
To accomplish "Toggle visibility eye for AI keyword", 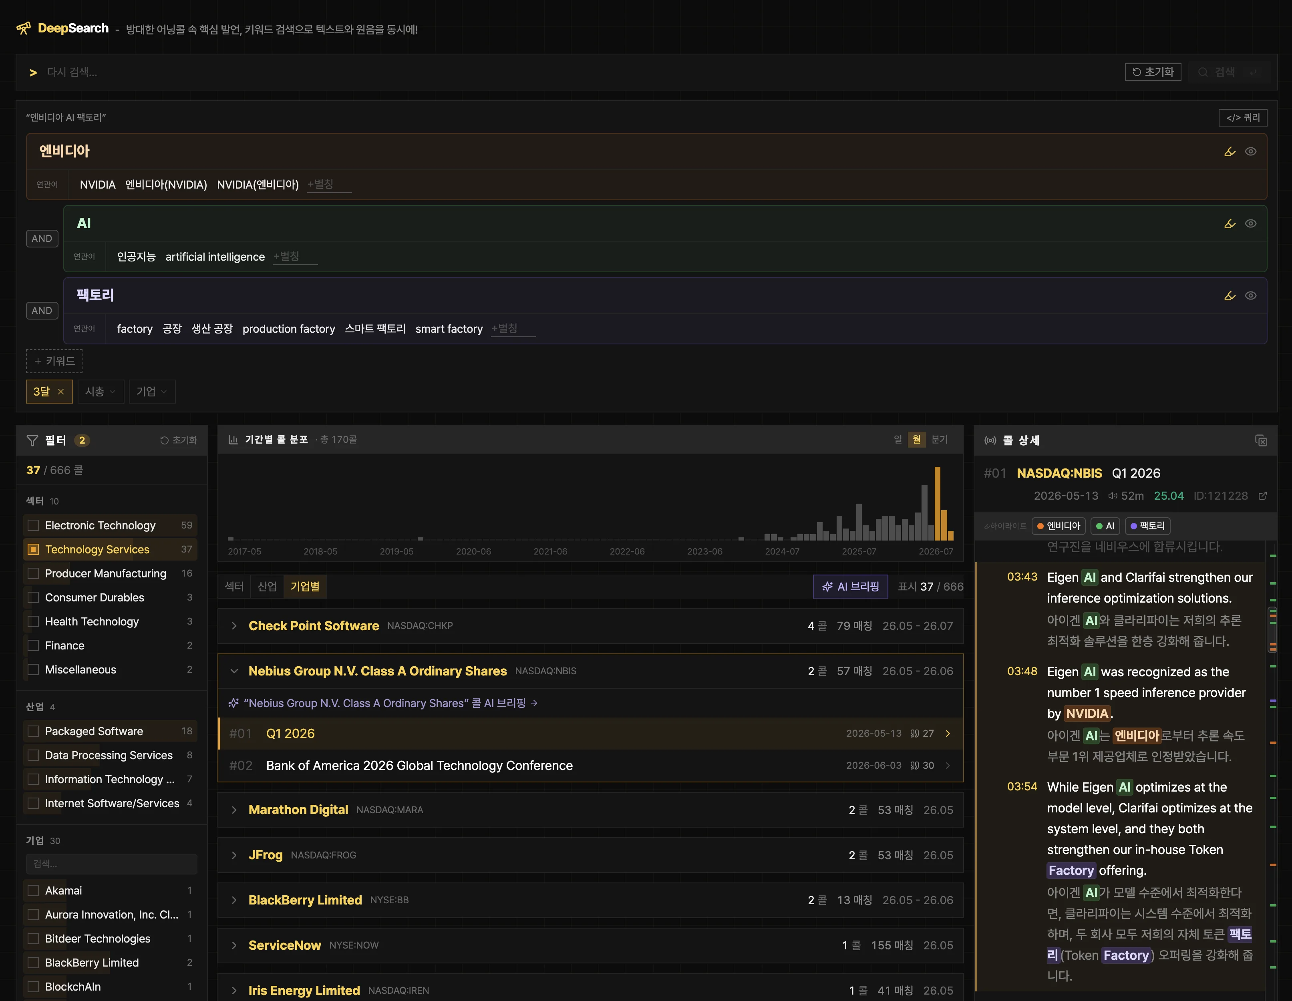I will tap(1251, 224).
